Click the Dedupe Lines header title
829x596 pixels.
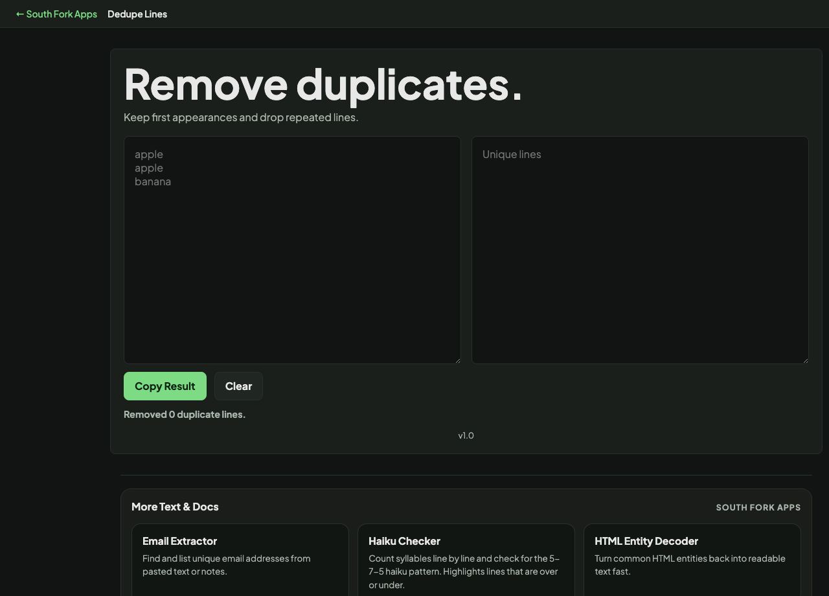tap(137, 14)
